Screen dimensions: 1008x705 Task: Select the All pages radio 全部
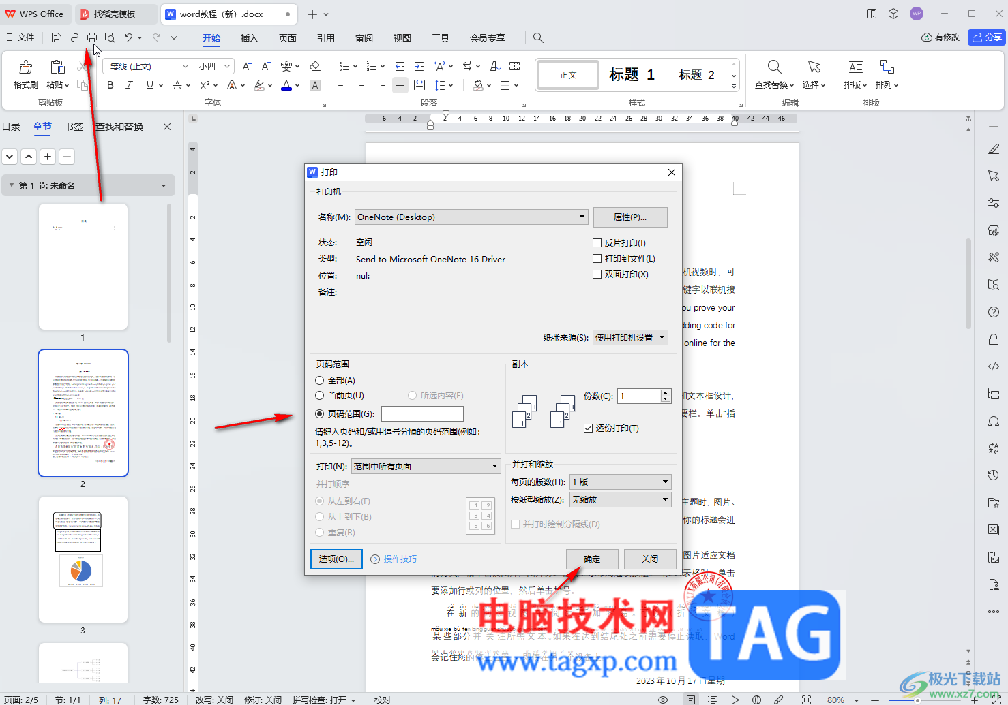click(319, 380)
